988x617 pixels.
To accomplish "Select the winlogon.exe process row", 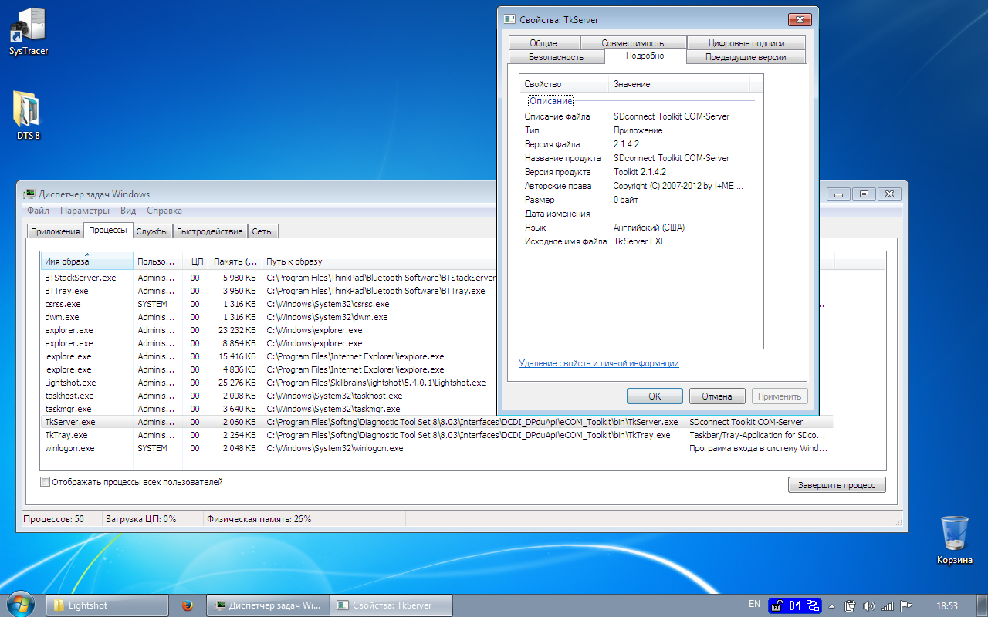I will tap(437, 448).
